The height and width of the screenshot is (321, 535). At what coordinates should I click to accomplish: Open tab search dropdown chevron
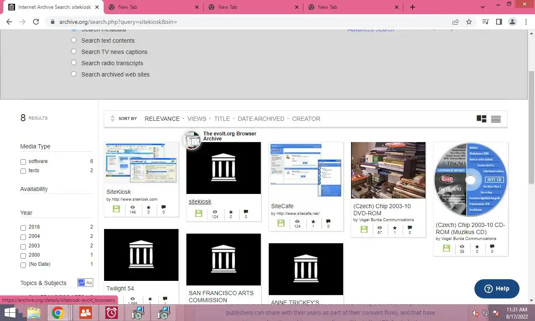483,7
